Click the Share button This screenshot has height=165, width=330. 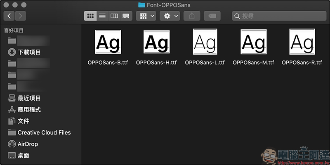(192, 16)
